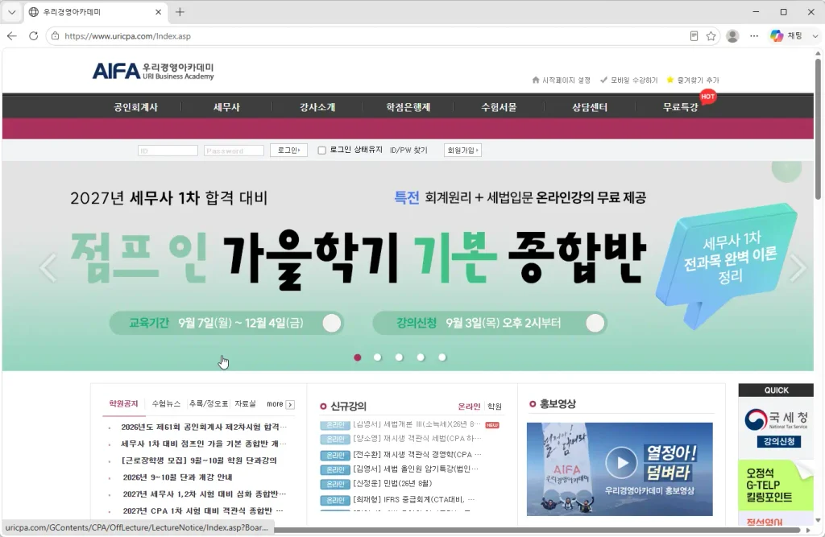Screen dimensions: 825x537
Task: Open the 공인회계사 menu
Action: pos(135,107)
